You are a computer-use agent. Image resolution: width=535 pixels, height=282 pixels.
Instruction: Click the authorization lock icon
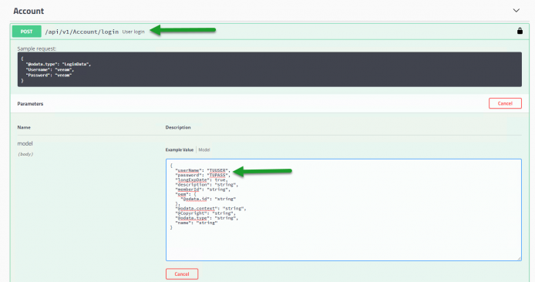pyautogui.click(x=520, y=31)
